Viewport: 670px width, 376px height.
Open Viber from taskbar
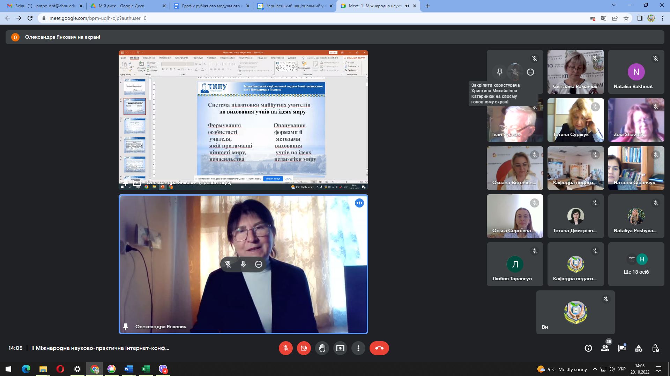pyautogui.click(x=163, y=369)
